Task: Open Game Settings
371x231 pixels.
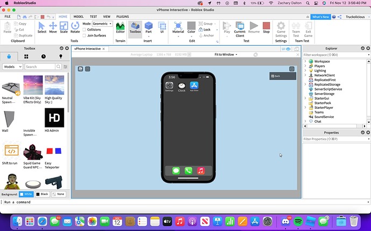Action: click(281, 28)
